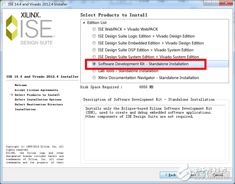
Task: Pick ISE Design Suite DSP Edition
Action: pyautogui.click(x=94, y=50)
